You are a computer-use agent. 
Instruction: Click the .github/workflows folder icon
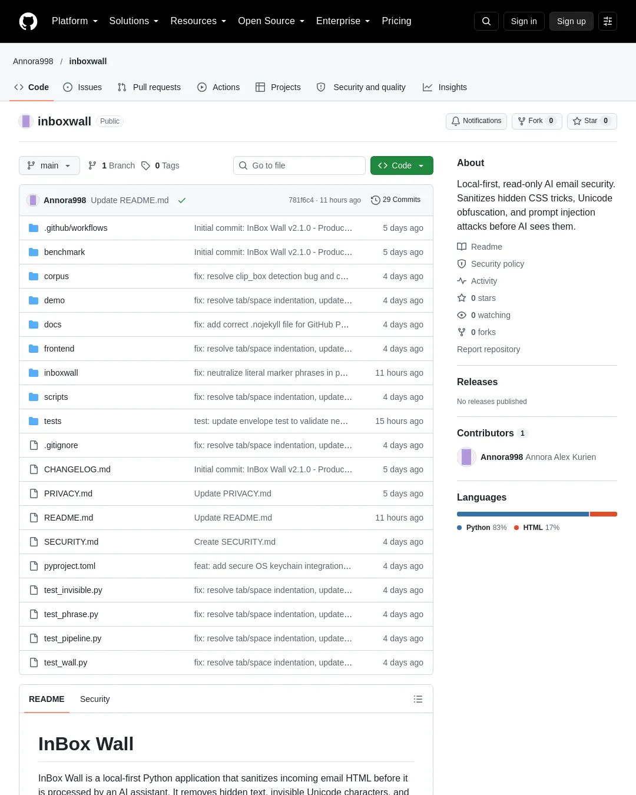34,228
